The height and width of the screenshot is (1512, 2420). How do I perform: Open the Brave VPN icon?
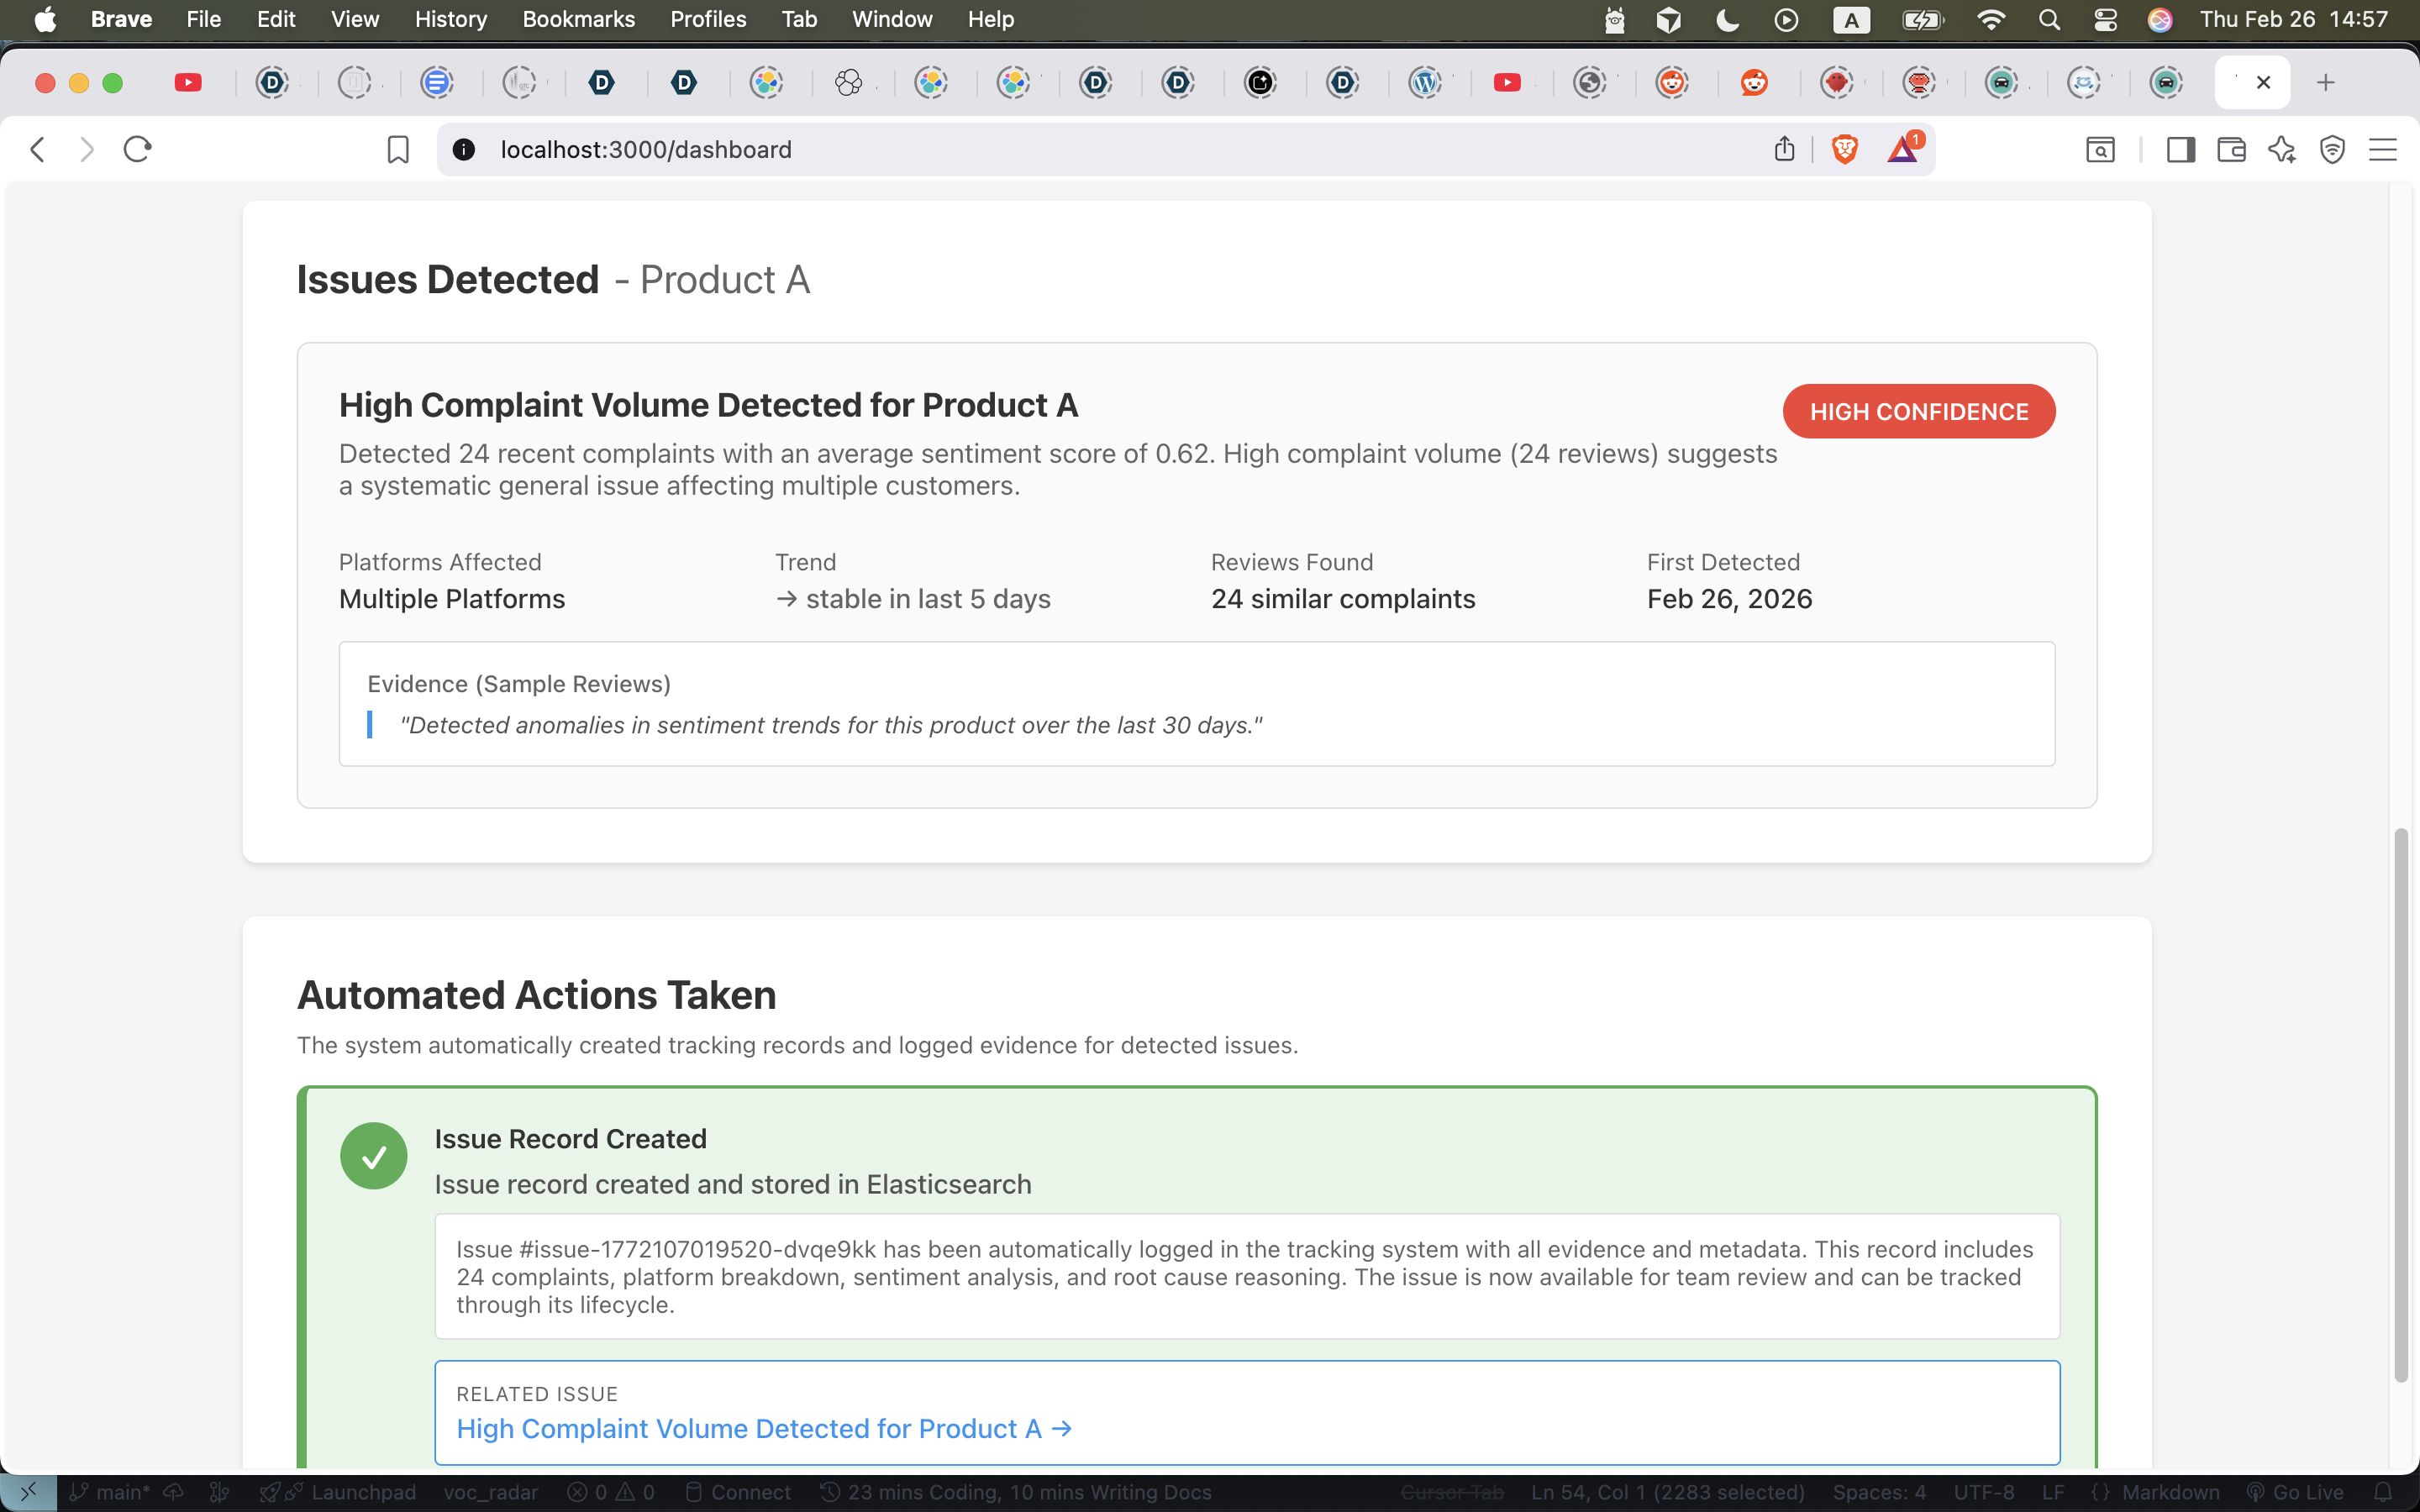[2332, 150]
